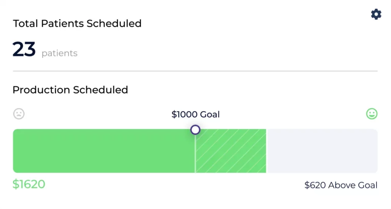
Task: Click the green happy smiley icon
Action: (372, 114)
